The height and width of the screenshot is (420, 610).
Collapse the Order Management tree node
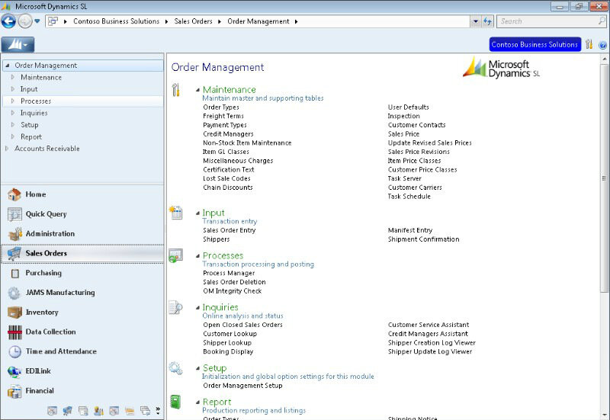(x=8, y=66)
